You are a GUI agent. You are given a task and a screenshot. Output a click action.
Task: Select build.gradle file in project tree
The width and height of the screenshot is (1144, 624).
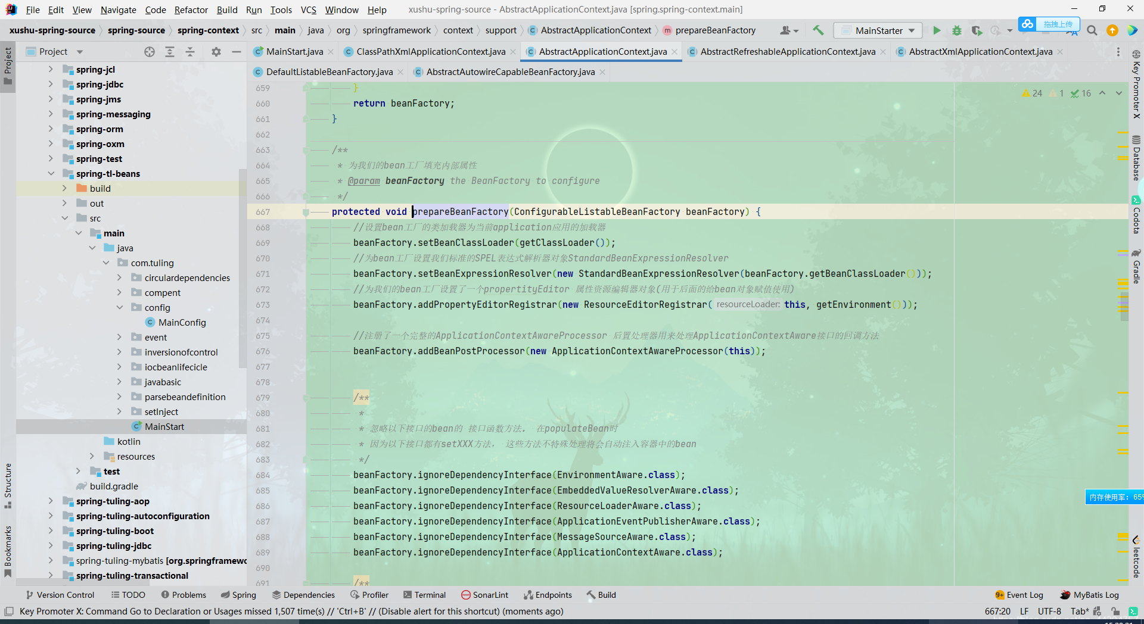(x=107, y=486)
